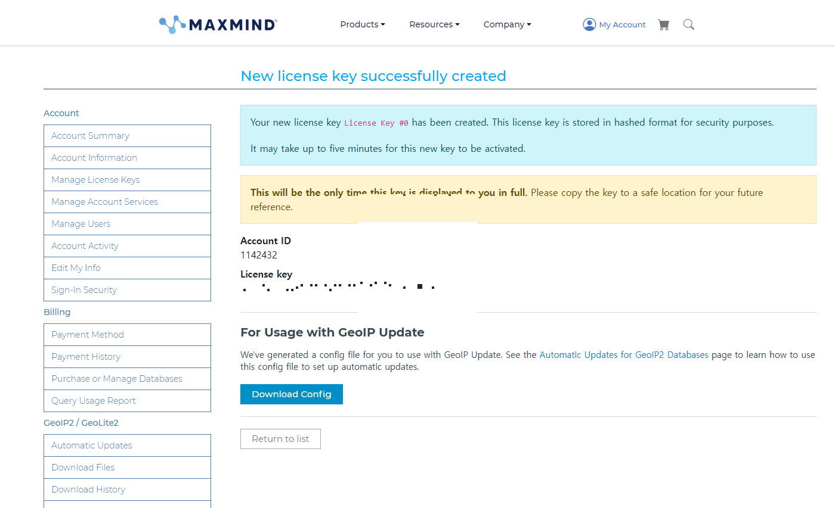This screenshot has width=835, height=508.
Task: Go to Download Files
Action: tap(127, 468)
